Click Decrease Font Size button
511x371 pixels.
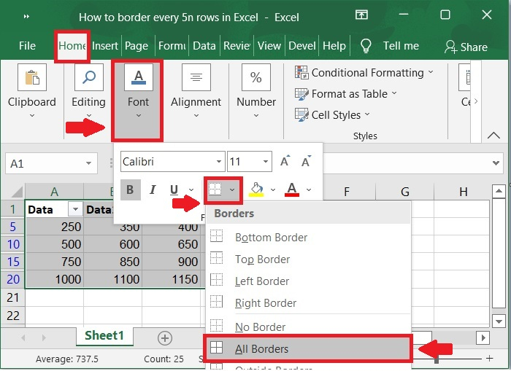click(x=306, y=161)
